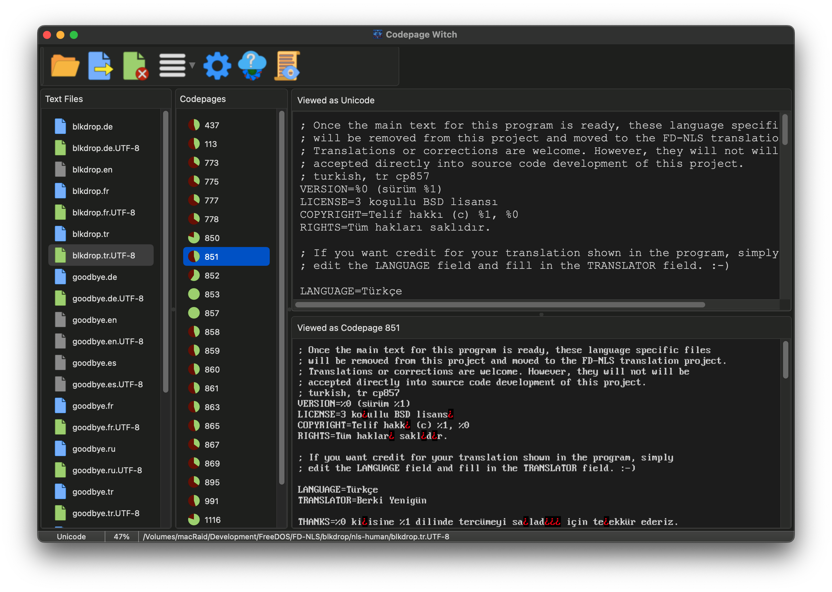The image size is (832, 592).
Task: Click the scroll preview eye icon
Action: pyautogui.click(x=287, y=66)
